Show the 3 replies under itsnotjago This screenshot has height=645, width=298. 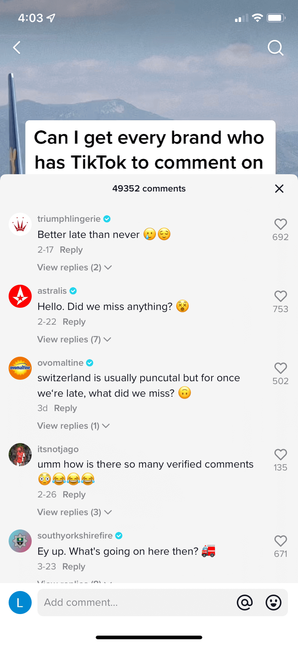74,512
